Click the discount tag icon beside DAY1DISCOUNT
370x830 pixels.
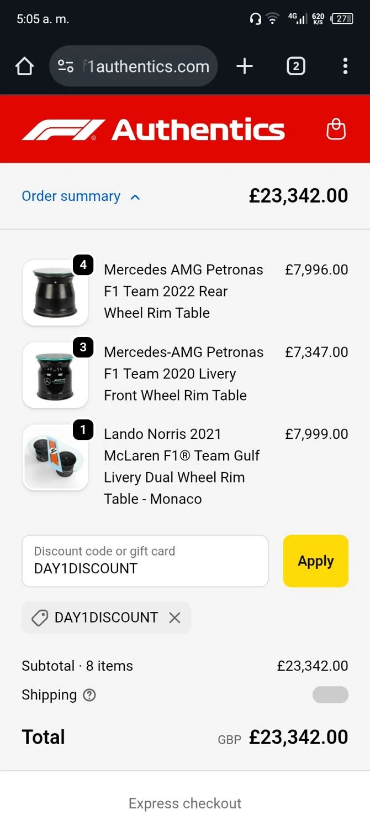coord(40,618)
